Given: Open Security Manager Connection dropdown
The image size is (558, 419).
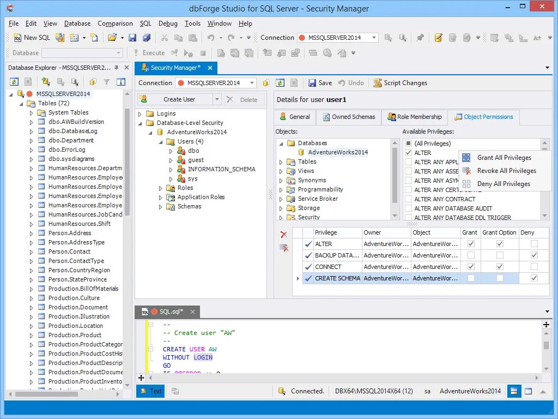Looking at the screenshot, I should click(x=252, y=83).
